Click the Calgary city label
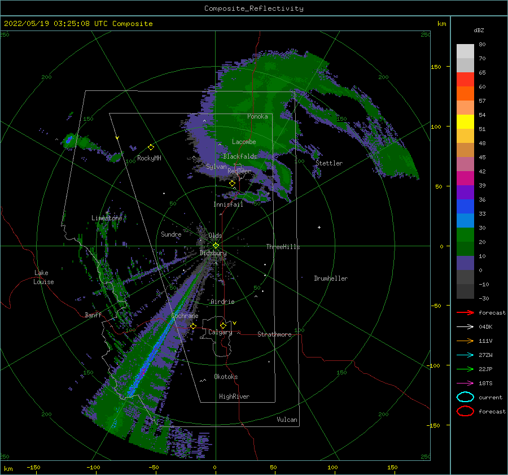This screenshot has height=475, width=508. click(x=220, y=332)
